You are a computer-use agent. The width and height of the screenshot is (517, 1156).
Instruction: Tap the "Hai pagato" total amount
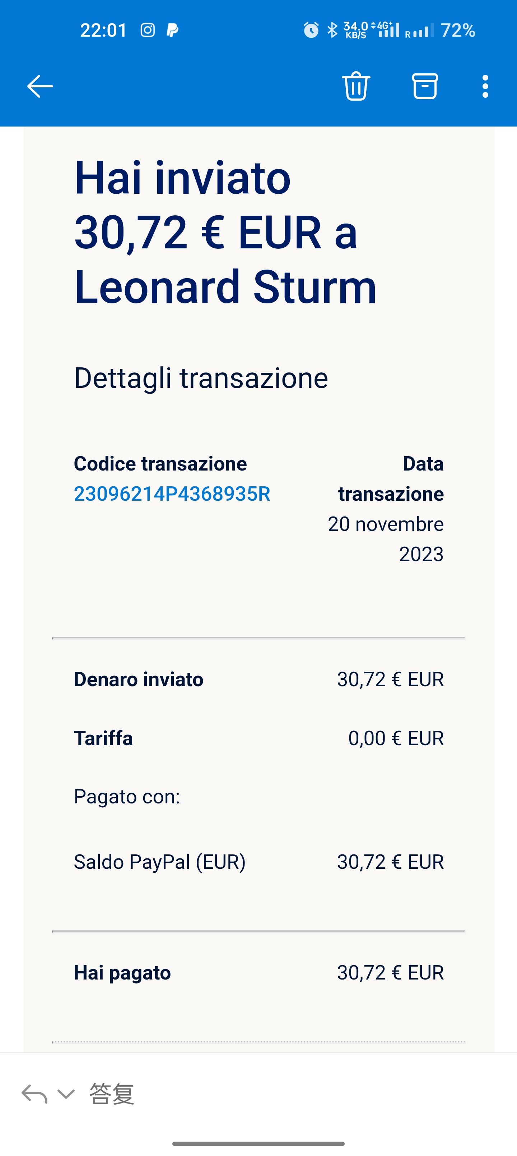click(390, 972)
